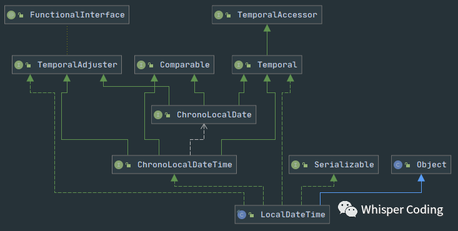Click the lock icon beside ChronoLocalDateTime
Screen dimensions: 458x231
pyautogui.click(x=128, y=165)
